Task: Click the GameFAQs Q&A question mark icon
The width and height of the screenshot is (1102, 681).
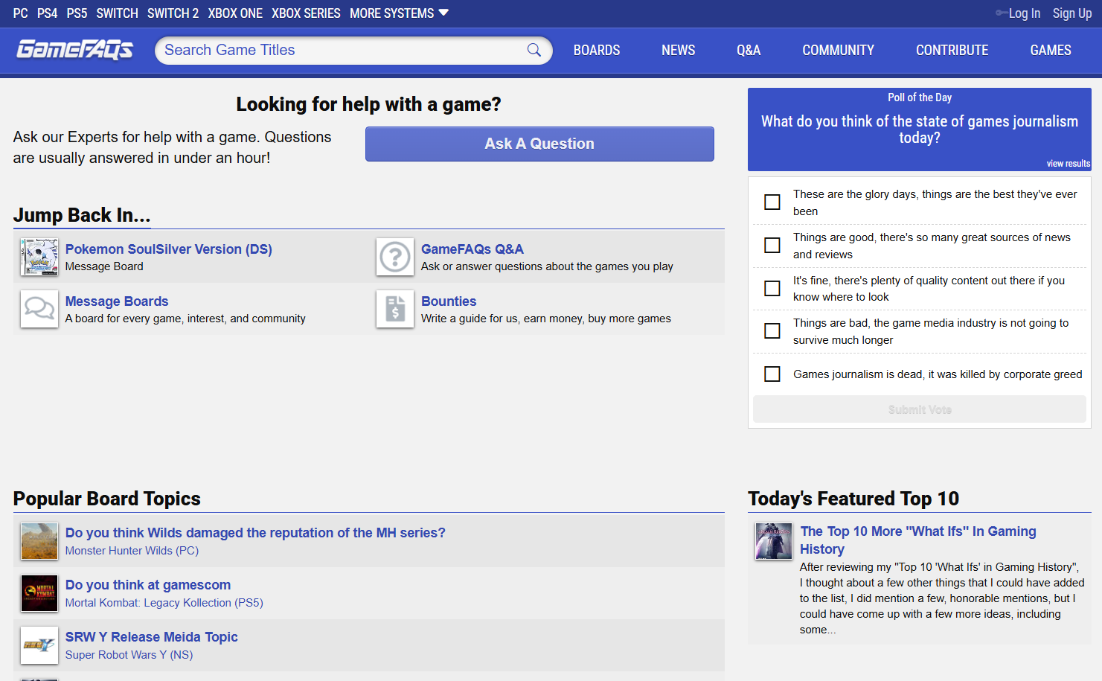Action: point(395,258)
